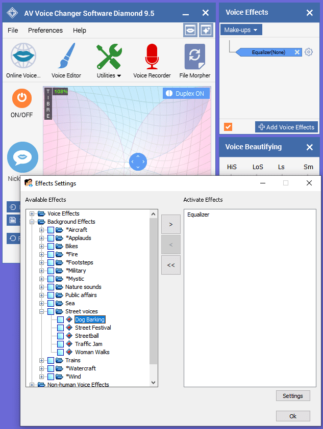Viewport: 323px width, 429px height.
Task: Click the orange ON/OFF power icon
Action: tap(22, 98)
